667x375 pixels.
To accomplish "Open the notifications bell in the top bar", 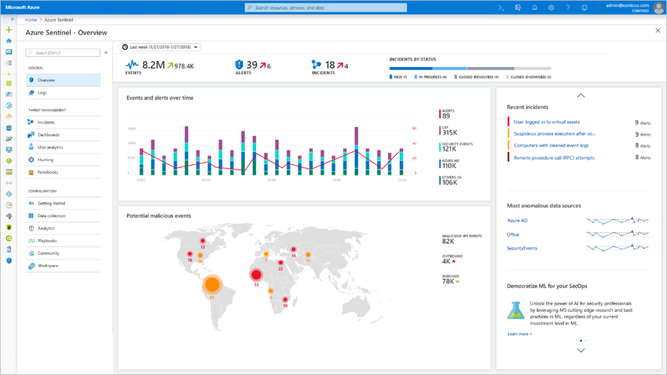I will pyautogui.click(x=534, y=7).
